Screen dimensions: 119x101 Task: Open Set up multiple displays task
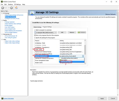11,32
